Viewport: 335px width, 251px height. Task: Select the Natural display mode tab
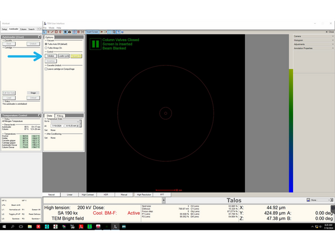click(51, 194)
